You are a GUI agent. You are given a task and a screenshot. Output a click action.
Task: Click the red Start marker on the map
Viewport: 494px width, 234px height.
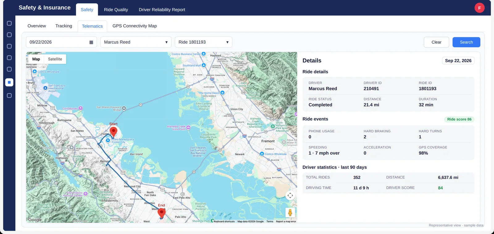point(114,131)
